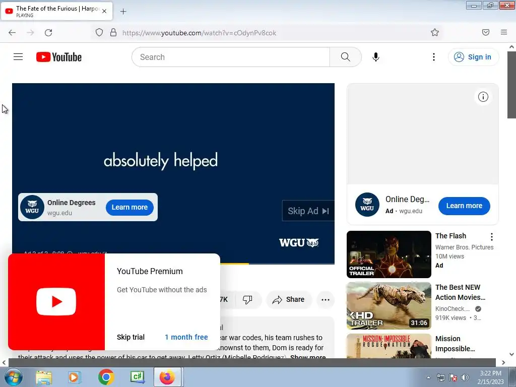Focus the YouTube Search field
Image resolution: width=516 pixels, height=387 pixels.
[x=231, y=57]
